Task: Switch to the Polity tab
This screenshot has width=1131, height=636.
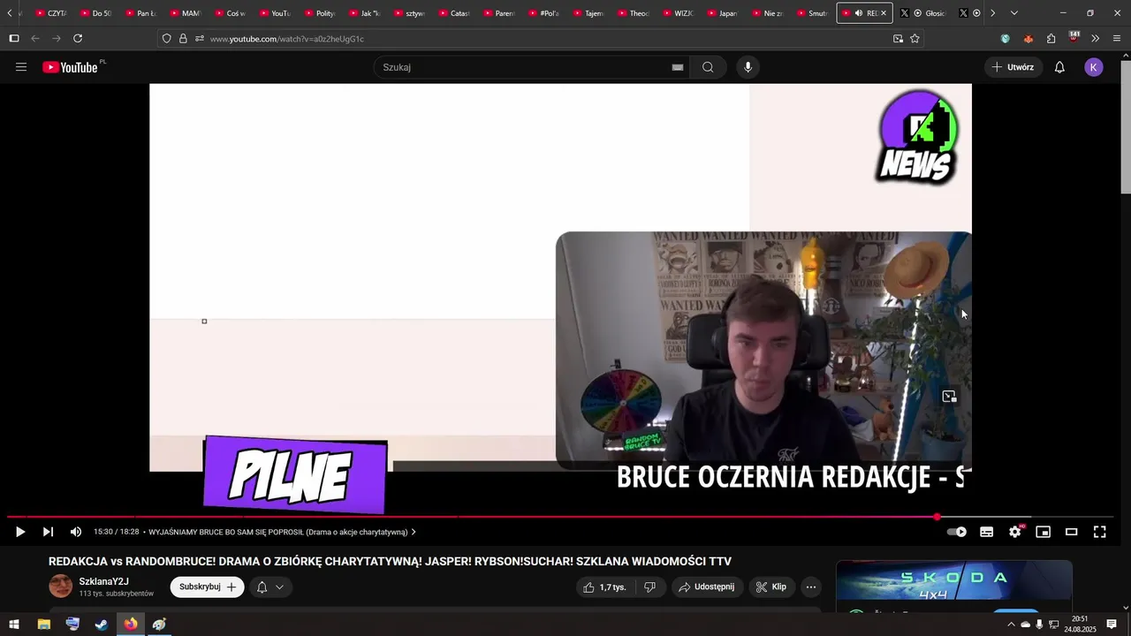Action: coord(320,13)
